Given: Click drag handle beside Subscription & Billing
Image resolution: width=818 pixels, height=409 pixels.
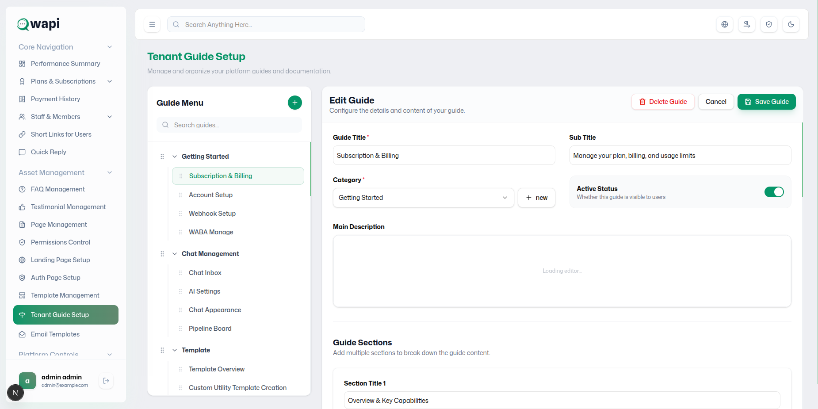Looking at the screenshot, I should [x=181, y=176].
